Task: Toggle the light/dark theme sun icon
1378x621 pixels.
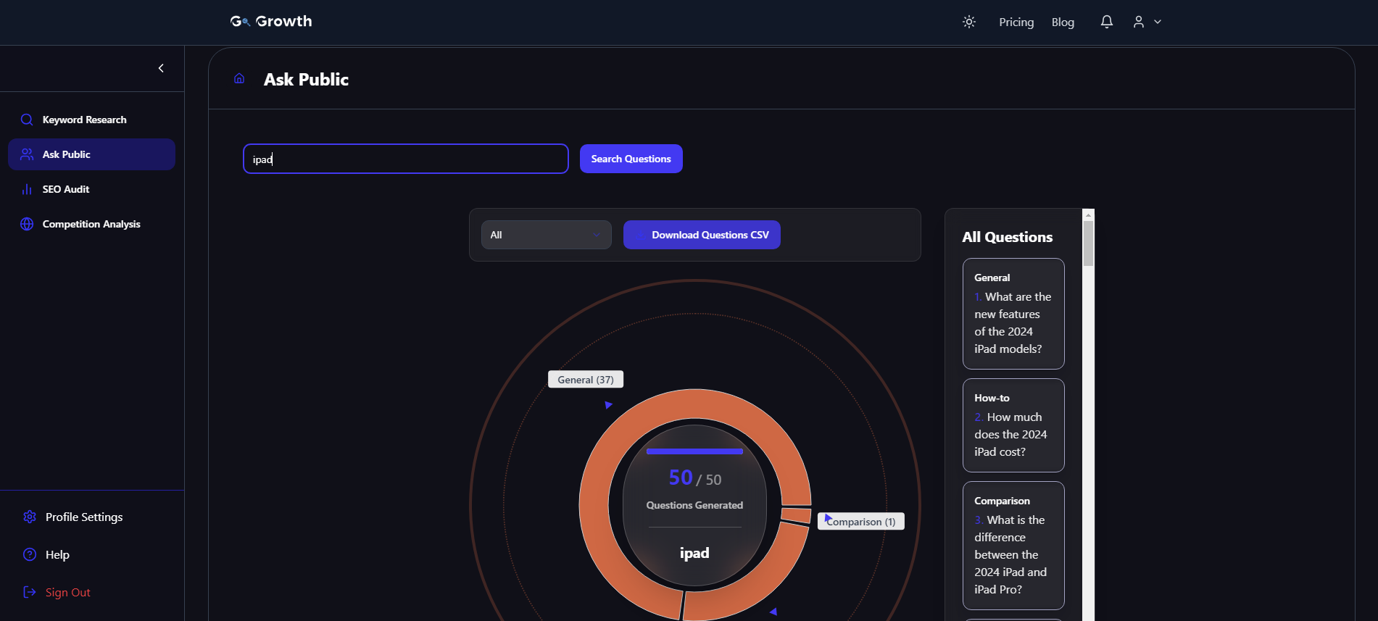Action: pos(969,22)
